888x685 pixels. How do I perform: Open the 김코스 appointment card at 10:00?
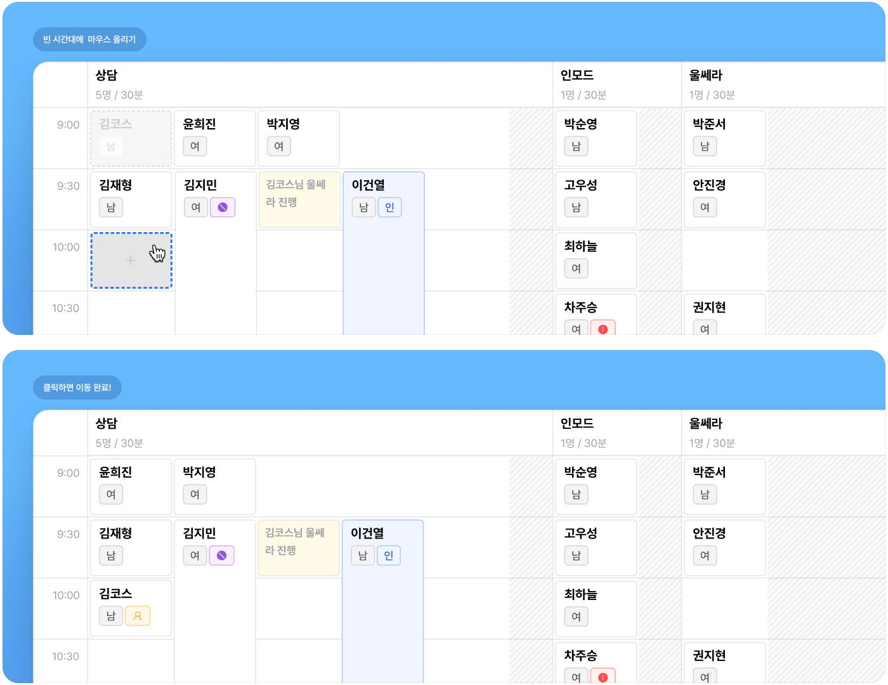(x=131, y=608)
